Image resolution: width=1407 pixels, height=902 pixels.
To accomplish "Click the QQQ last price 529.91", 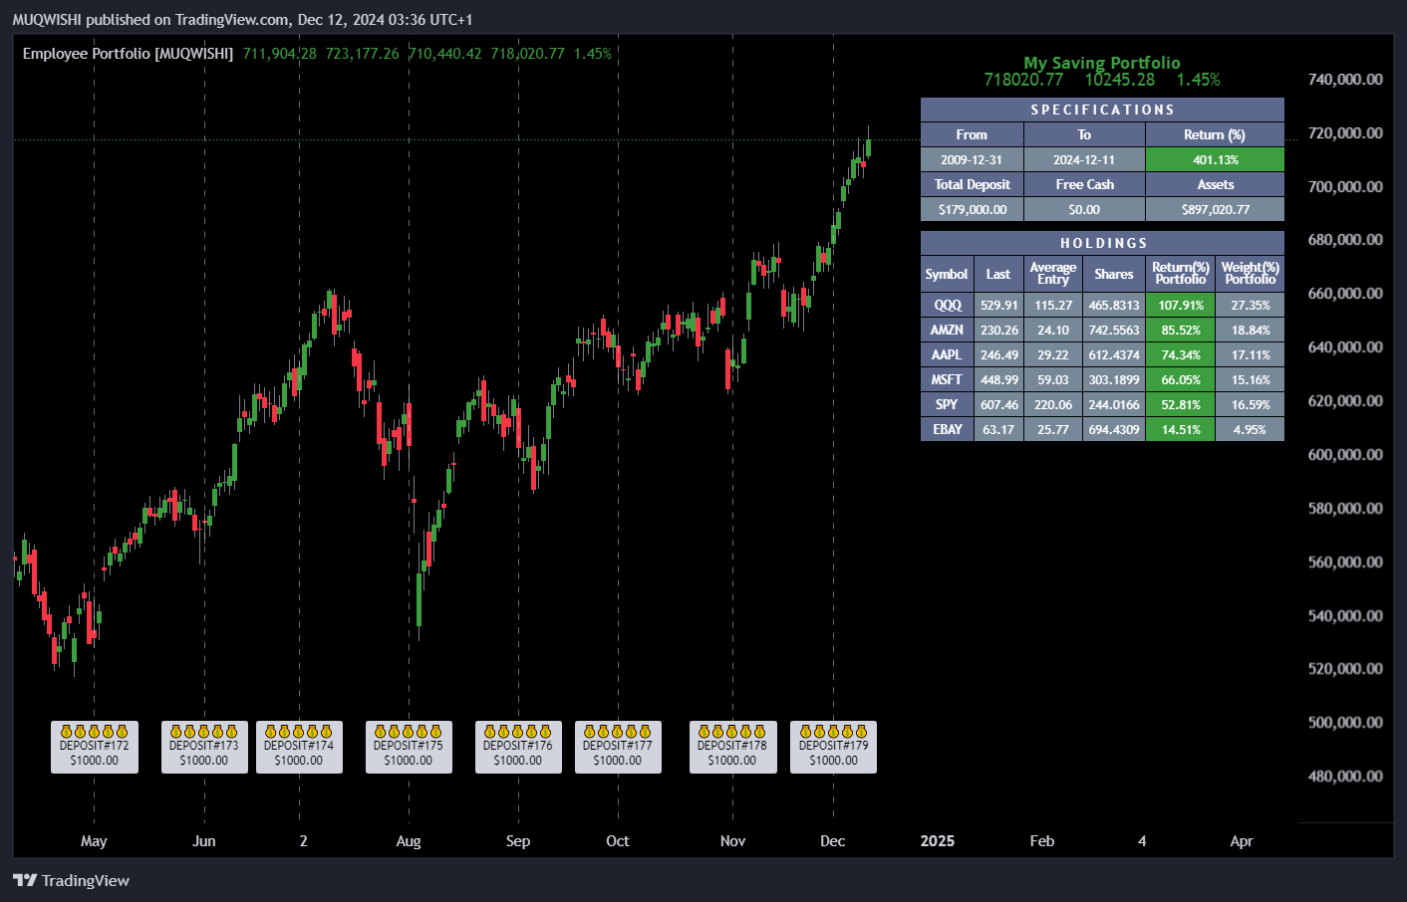I will coord(998,305).
